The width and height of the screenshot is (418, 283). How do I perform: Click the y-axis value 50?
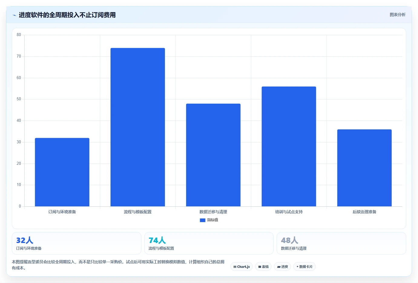coord(19,99)
